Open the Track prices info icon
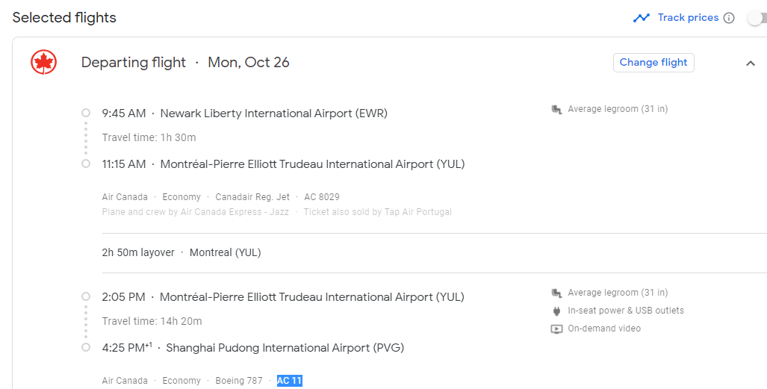 729,18
